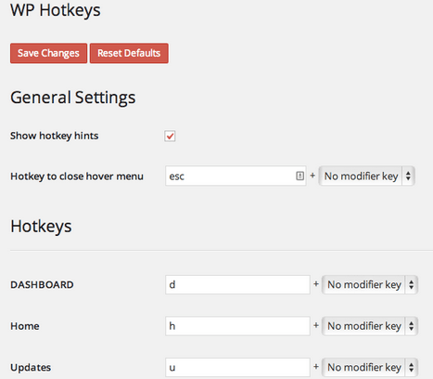Click the General Settings heading

pyautogui.click(x=73, y=98)
